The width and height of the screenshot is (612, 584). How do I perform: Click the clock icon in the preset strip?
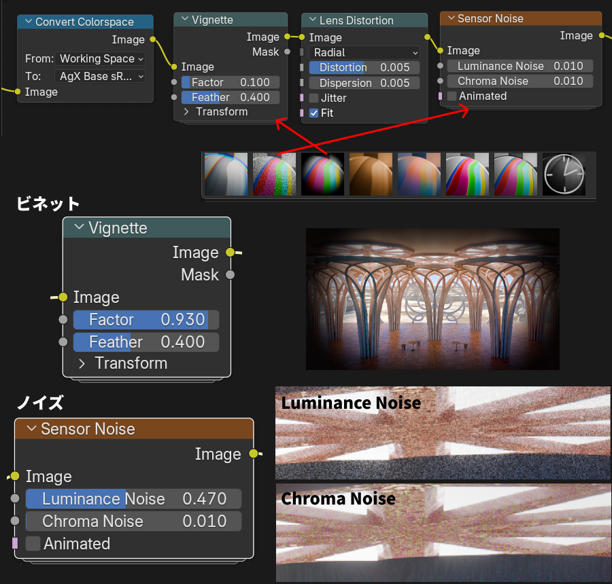(x=564, y=174)
